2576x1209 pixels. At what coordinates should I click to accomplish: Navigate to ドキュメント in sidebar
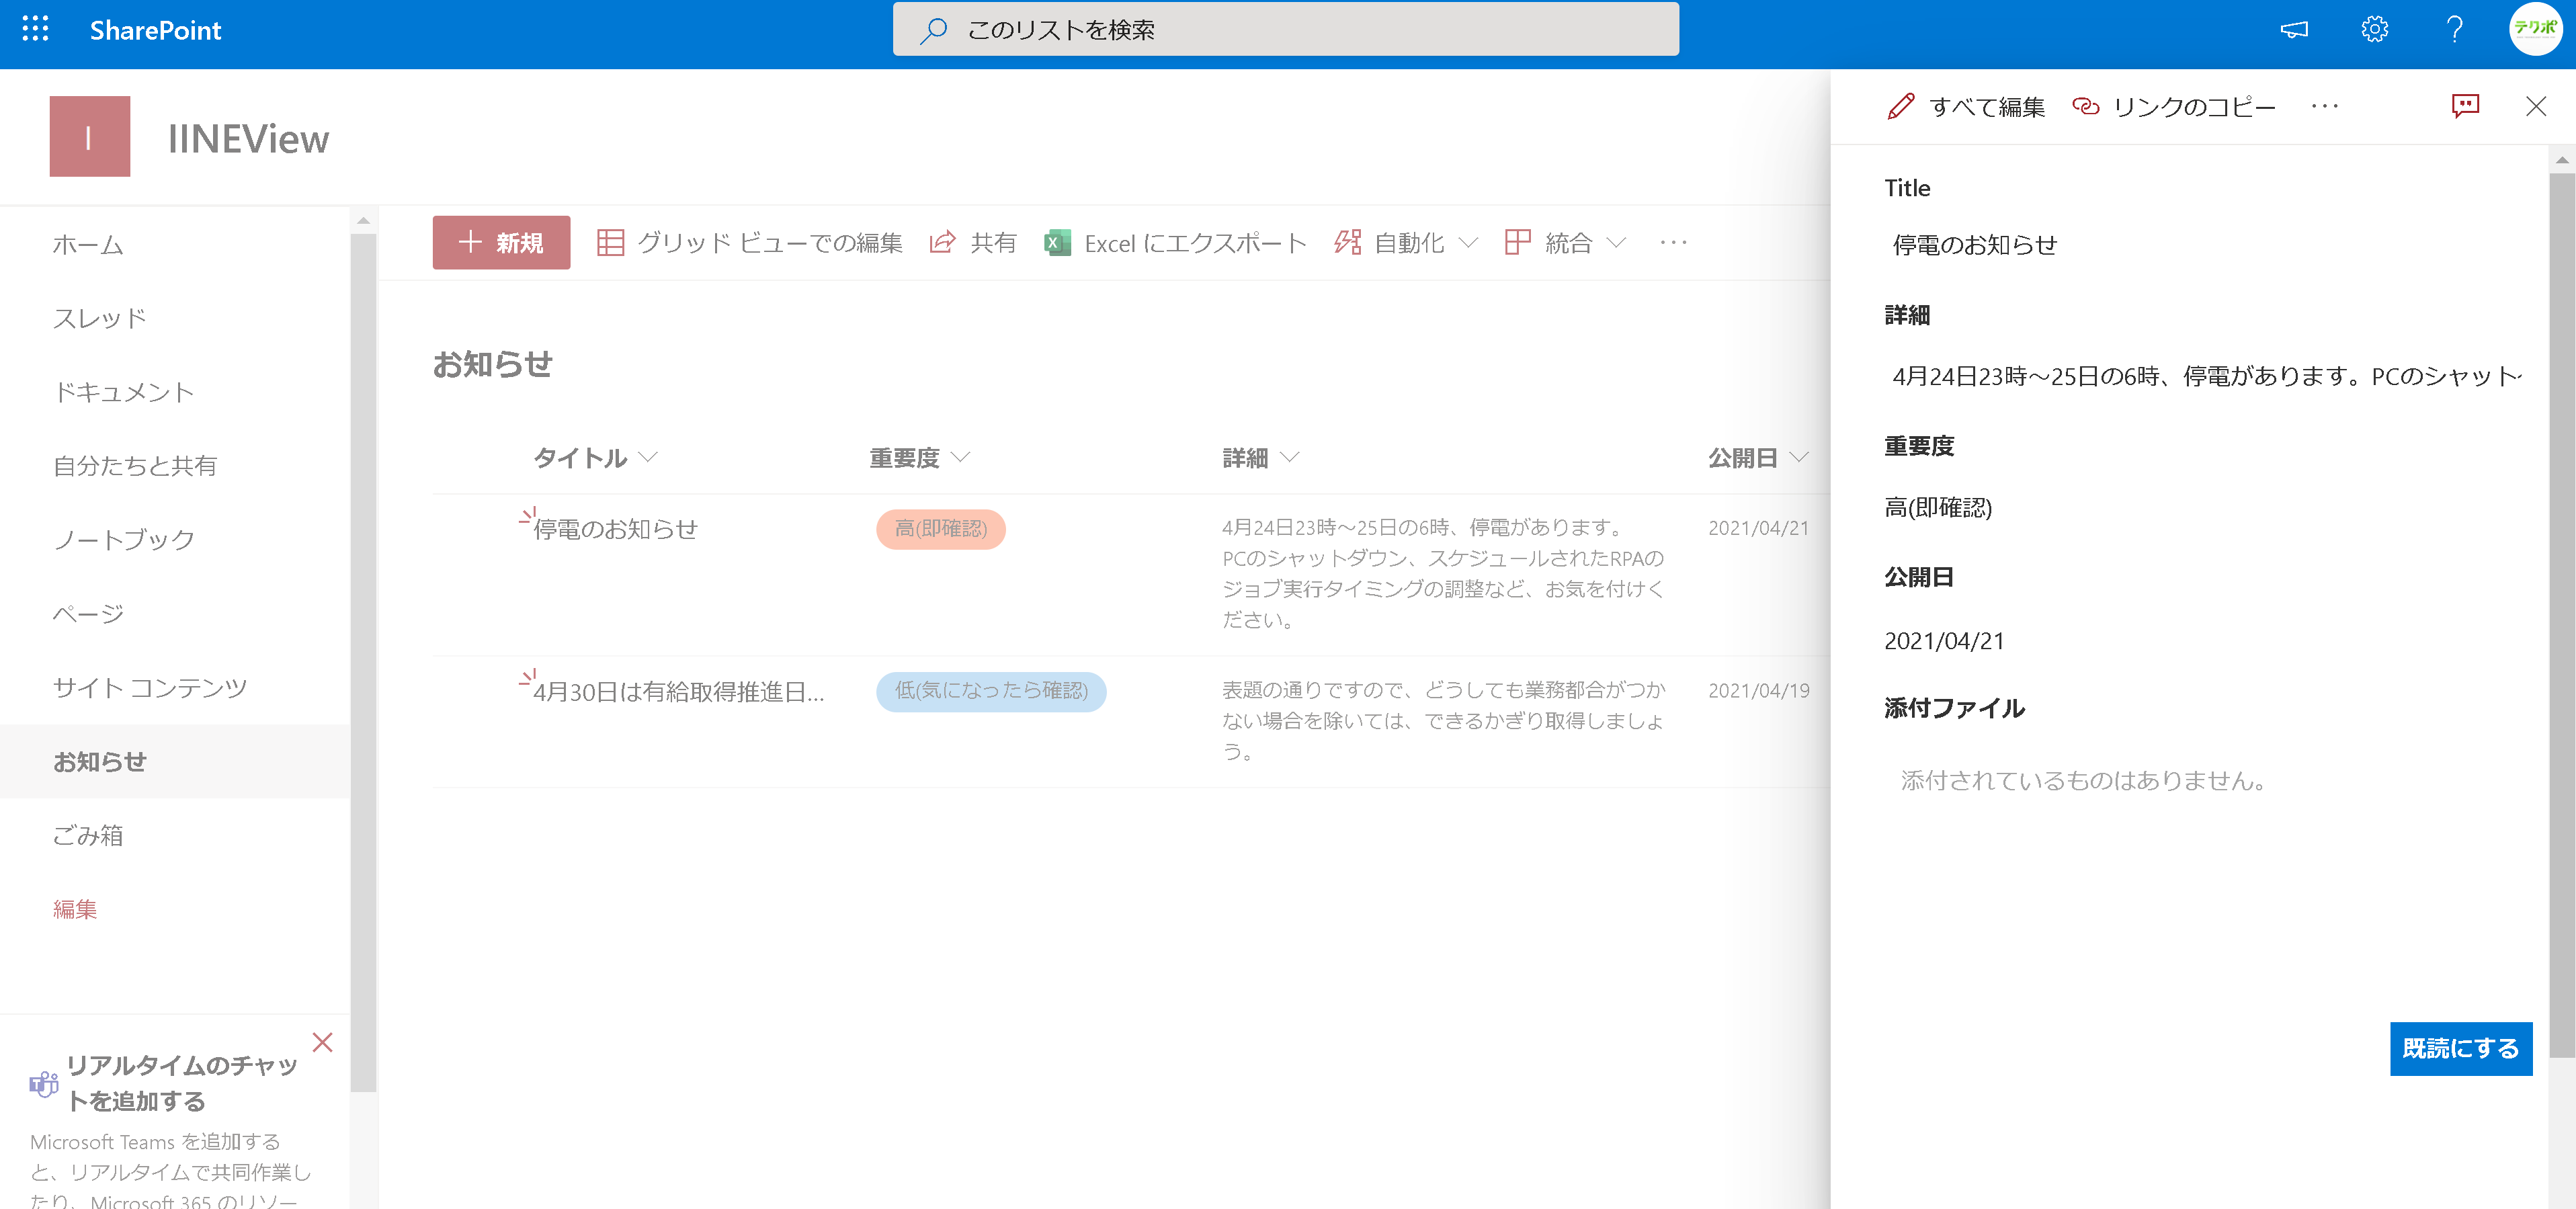(124, 392)
